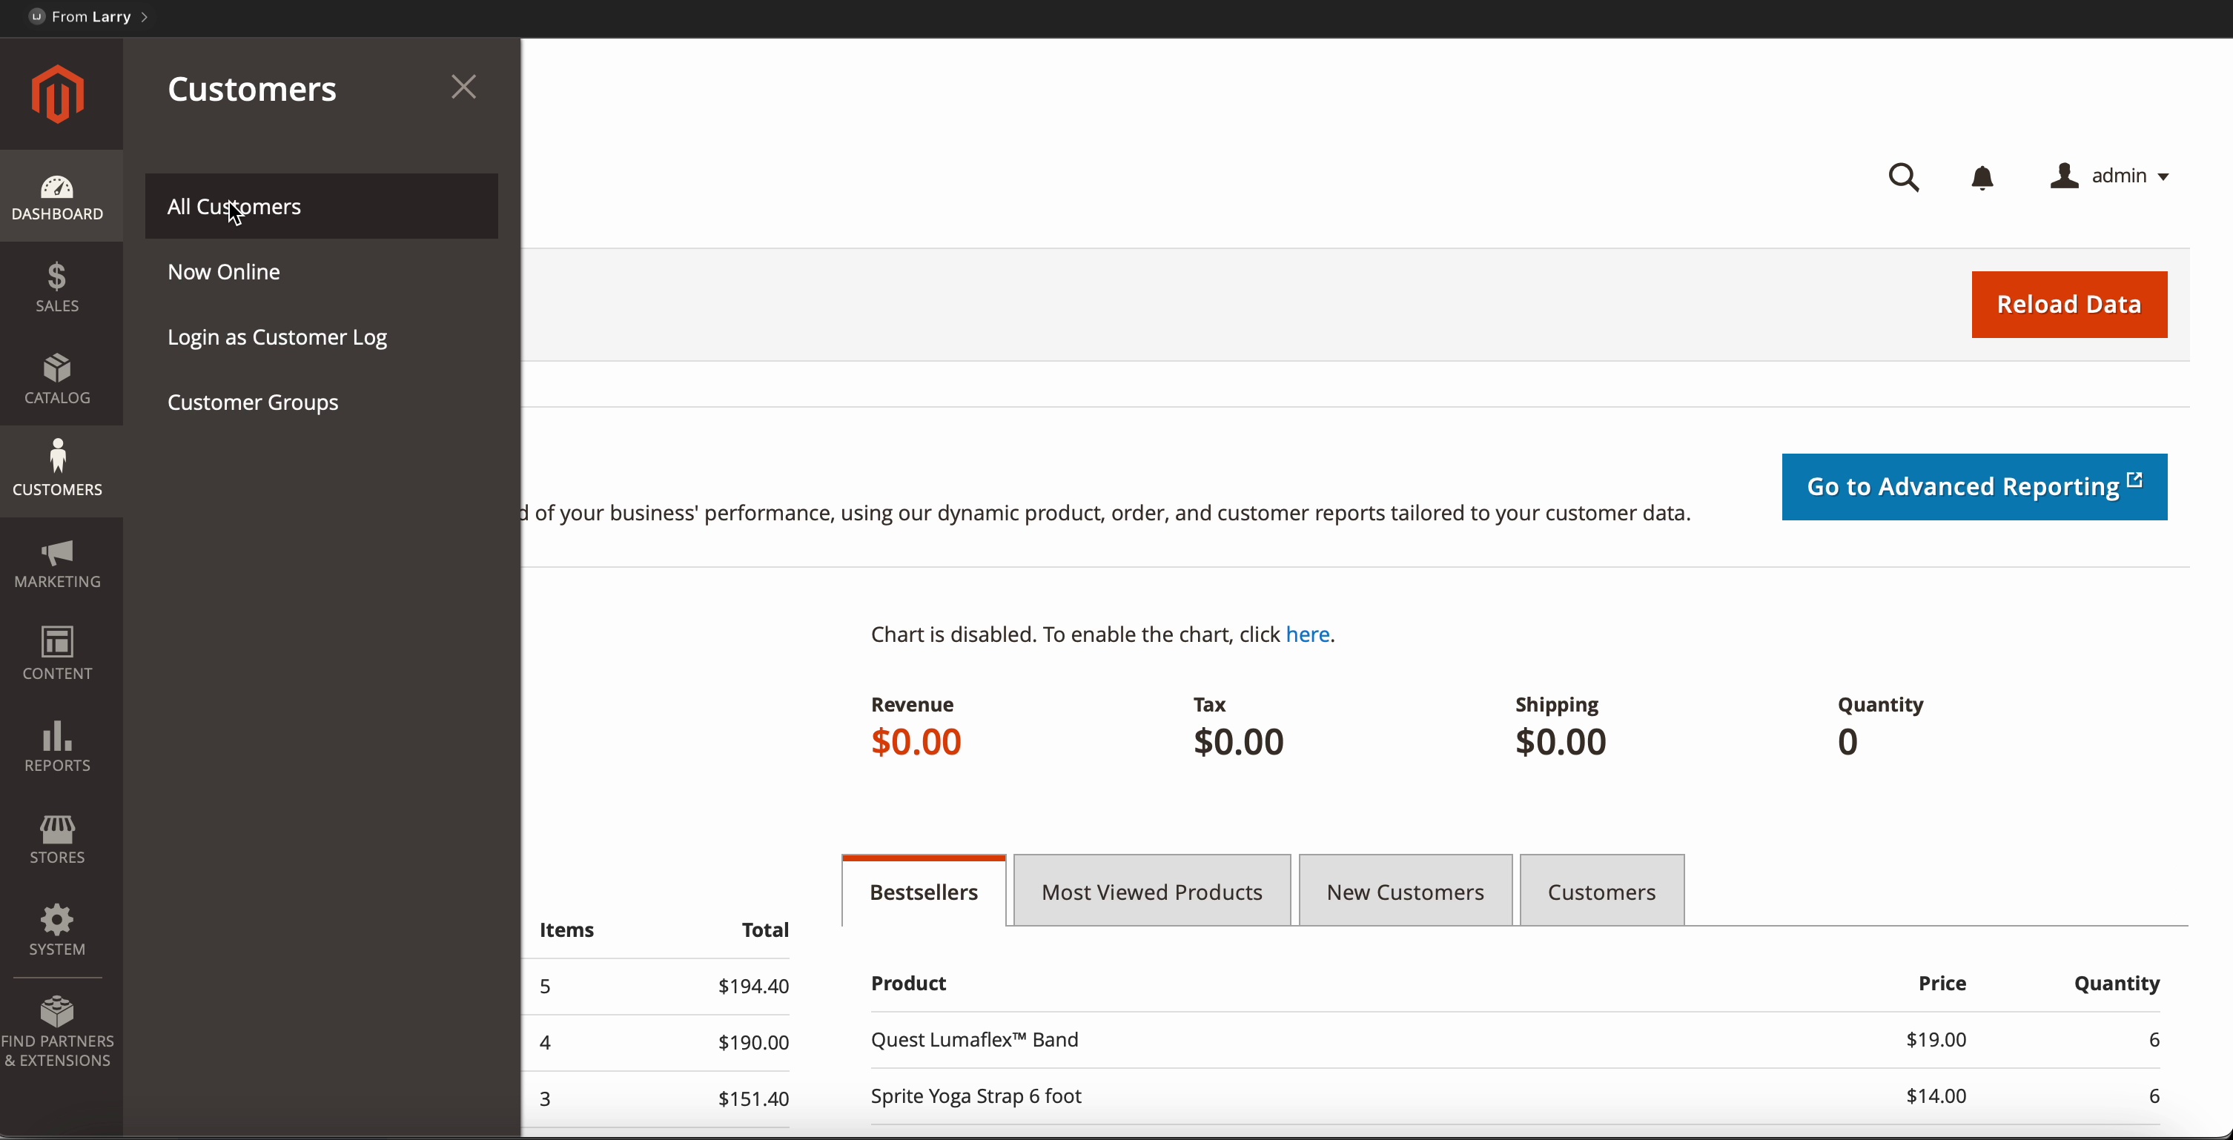The height and width of the screenshot is (1140, 2233).
Task: Open the System gear menu
Action: (57, 930)
